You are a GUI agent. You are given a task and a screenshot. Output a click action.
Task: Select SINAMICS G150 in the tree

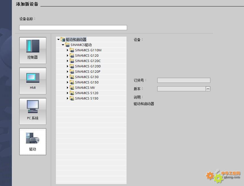click(x=87, y=82)
